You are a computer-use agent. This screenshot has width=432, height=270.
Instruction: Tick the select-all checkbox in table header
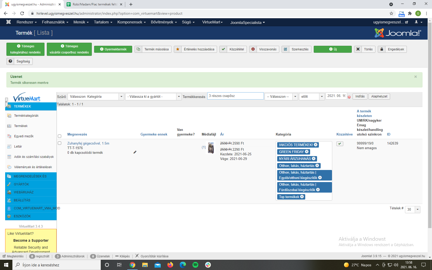pos(60,136)
